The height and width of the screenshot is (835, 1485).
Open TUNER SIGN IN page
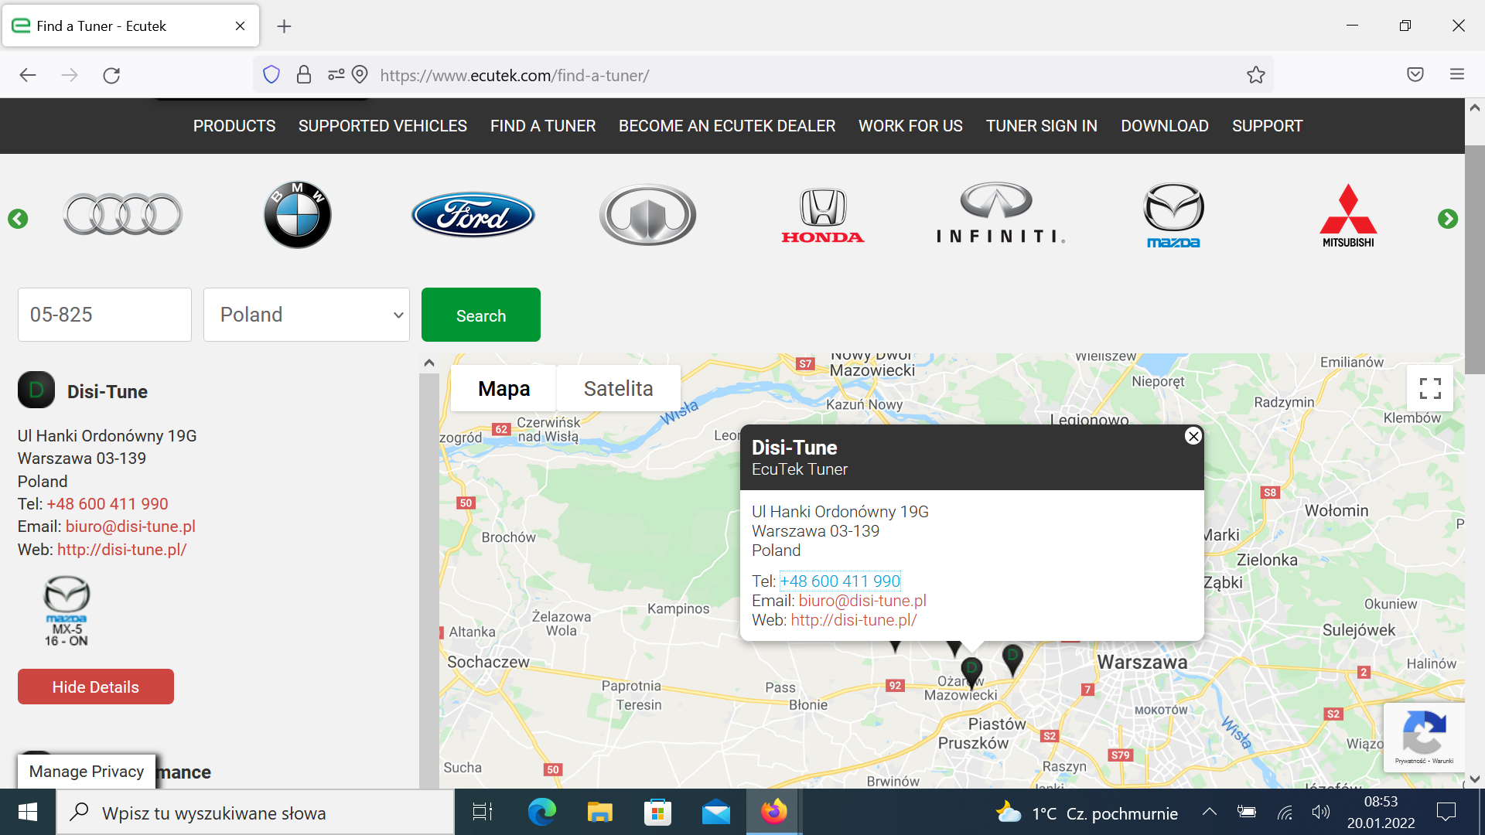[x=1042, y=126]
